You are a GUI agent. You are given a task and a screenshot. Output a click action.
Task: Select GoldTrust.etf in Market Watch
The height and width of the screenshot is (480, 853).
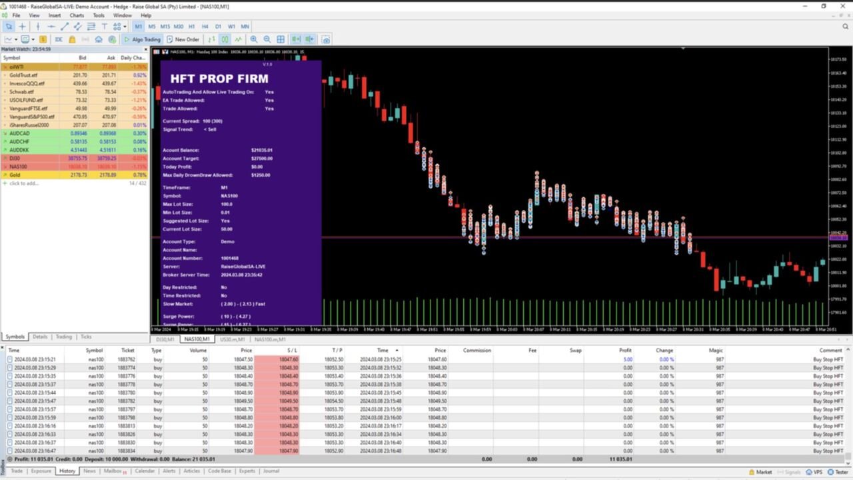click(x=74, y=75)
